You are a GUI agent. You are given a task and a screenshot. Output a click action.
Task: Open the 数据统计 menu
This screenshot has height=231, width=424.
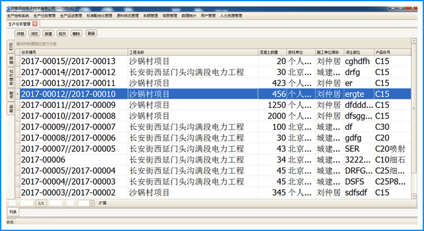tap(189, 15)
